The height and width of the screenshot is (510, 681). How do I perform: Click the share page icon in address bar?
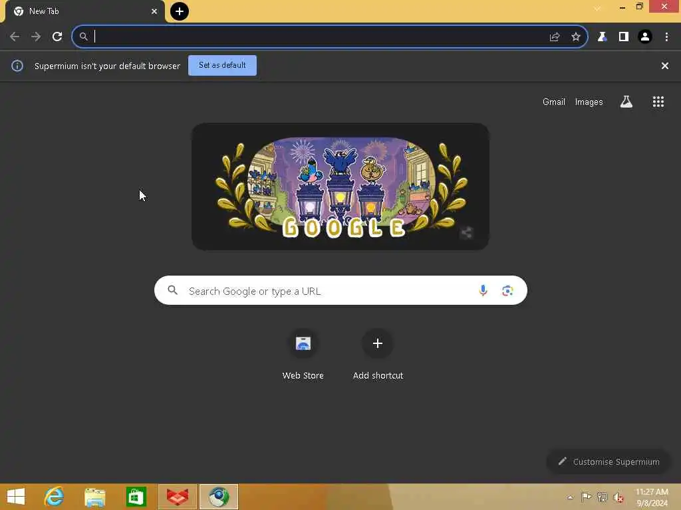pyautogui.click(x=555, y=37)
